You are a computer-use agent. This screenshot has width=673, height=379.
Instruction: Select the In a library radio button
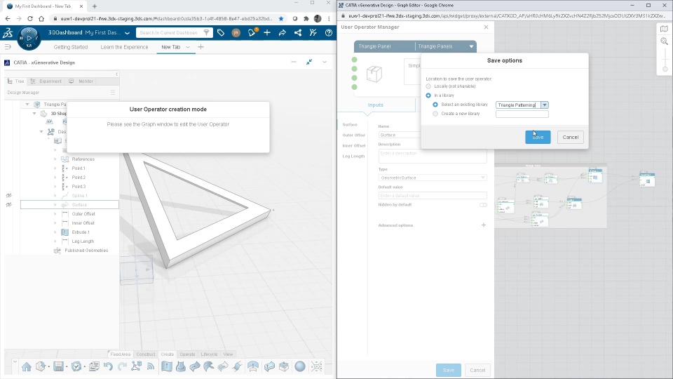(x=428, y=95)
